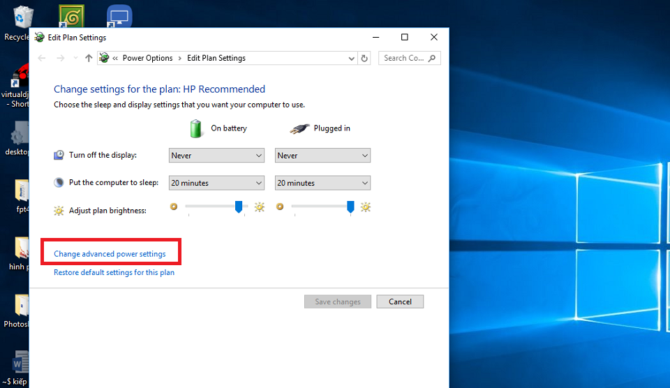Image resolution: width=670 pixels, height=388 pixels.
Task: Click the green battery icon
Action: click(195, 128)
